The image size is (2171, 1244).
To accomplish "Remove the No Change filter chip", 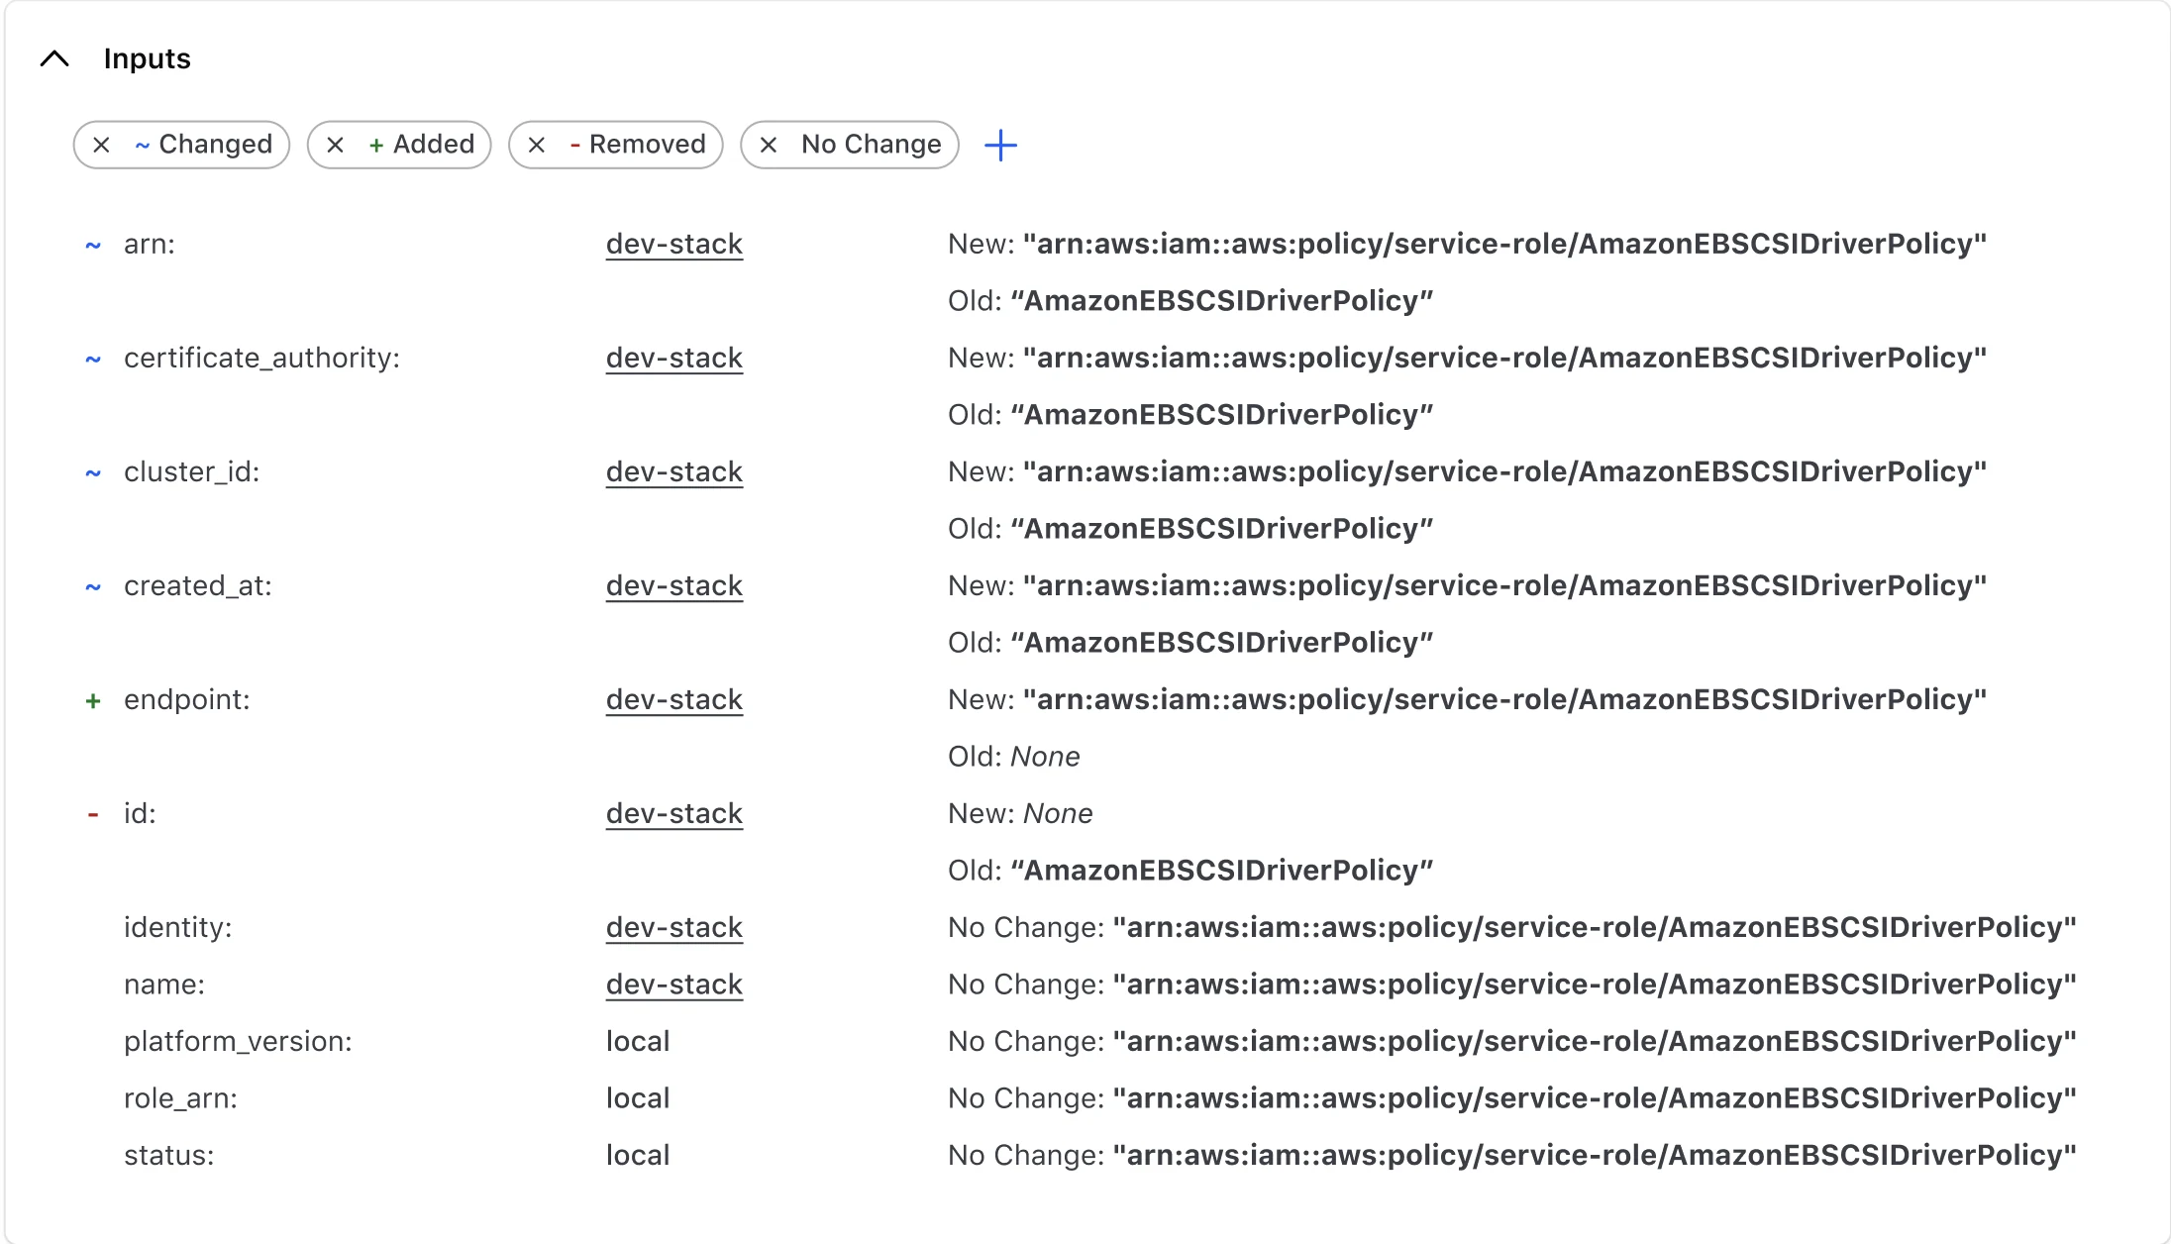I will pyautogui.click(x=769, y=145).
